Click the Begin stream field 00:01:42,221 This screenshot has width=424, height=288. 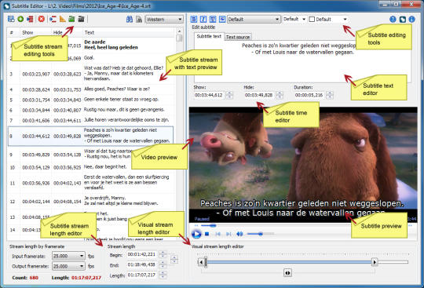[x=142, y=254]
